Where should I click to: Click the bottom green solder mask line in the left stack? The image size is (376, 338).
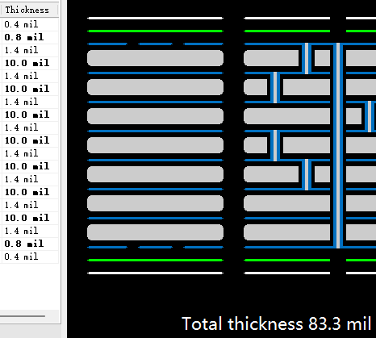[155, 261]
